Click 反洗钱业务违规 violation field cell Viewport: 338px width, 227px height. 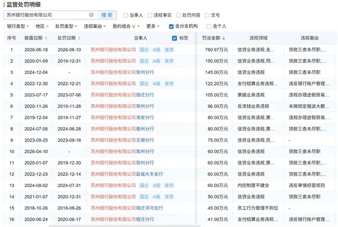(253, 106)
